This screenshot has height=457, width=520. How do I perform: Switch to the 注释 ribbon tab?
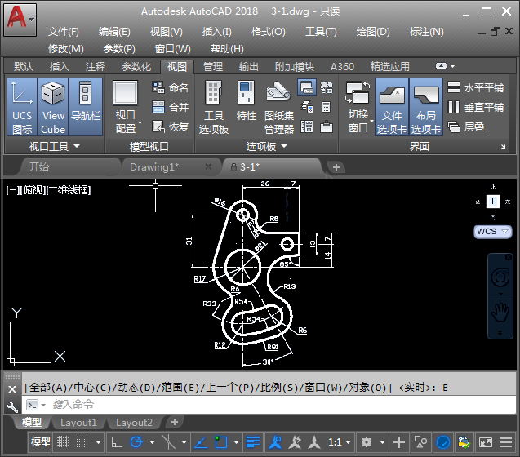coord(96,67)
